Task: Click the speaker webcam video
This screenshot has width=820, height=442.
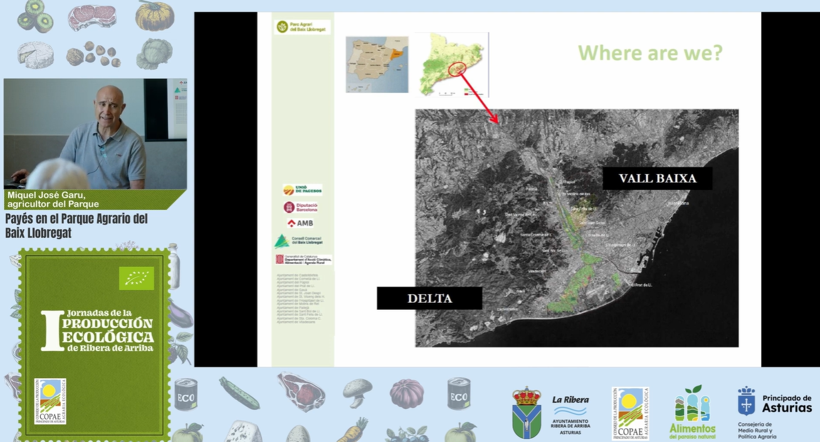Action: 95,134
